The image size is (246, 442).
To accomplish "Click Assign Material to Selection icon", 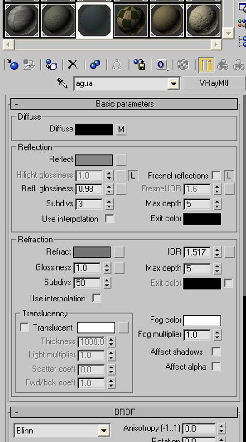I will (51, 65).
